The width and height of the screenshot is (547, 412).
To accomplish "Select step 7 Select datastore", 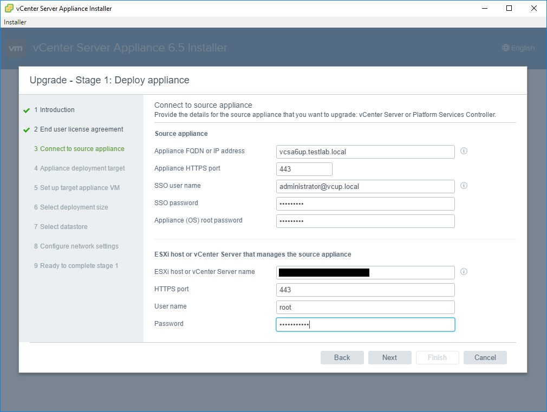I will pyautogui.click(x=61, y=227).
